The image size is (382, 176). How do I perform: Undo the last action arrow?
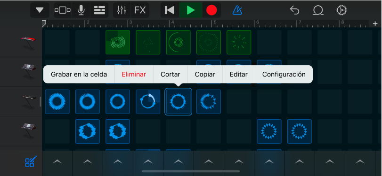click(294, 10)
